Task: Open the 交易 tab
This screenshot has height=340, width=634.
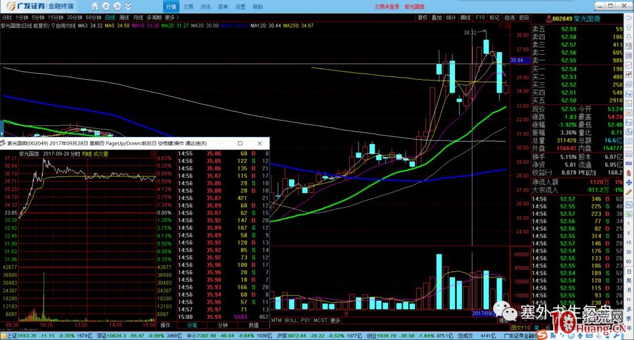Action: point(188,7)
